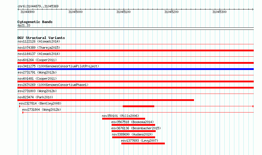Click the nsv823474 (Park2010) label
This screenshot has height=155, width=262.
pyautogui.click(x=35, y=97)
